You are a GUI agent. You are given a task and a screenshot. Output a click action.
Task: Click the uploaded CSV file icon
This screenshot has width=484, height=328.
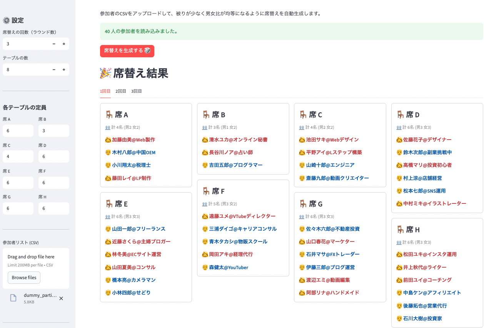(13, 298)
